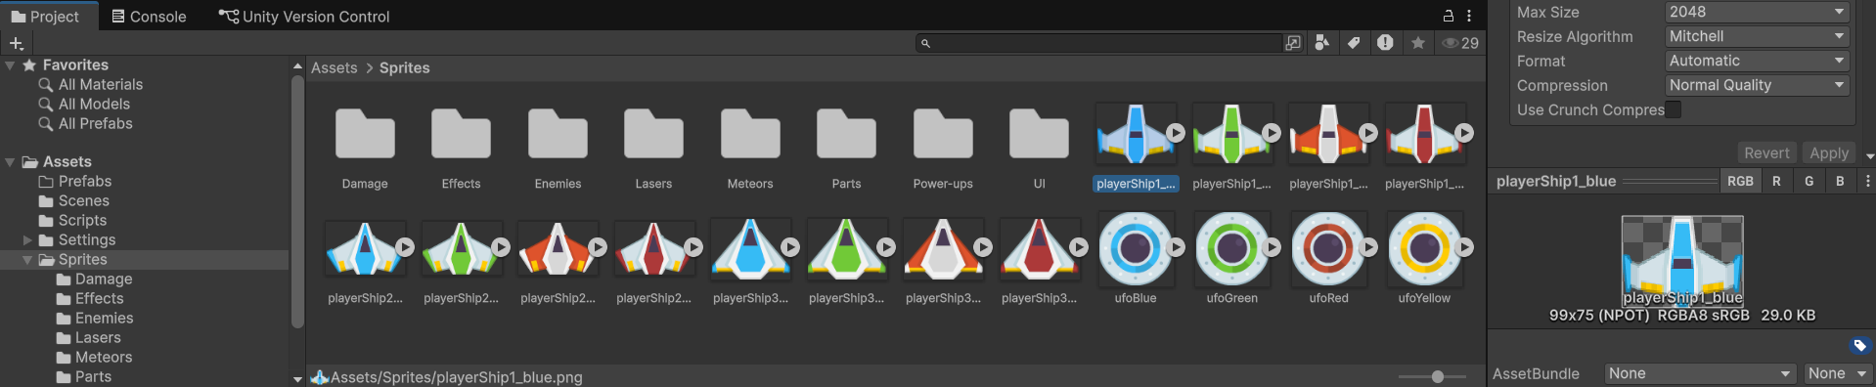Screen dimensions: 1876x387
Task: Select the ufoBlue sprite asset
Action: click(x=1135, y=248)
